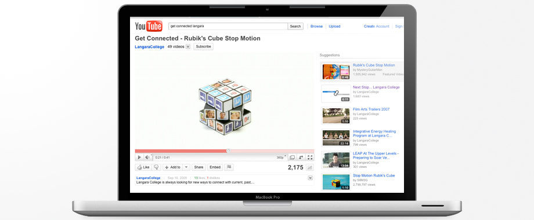534x220 pixels.
Task: Open Integrative Energy Healing Program title link
Action: tap(374, 133)
